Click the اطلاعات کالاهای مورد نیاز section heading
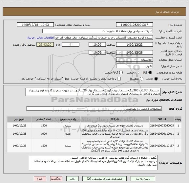The width and height of the screenshot is (189, 183). tap(164, 100)
